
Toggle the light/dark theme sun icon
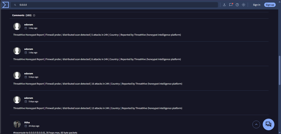coord(243,5)
